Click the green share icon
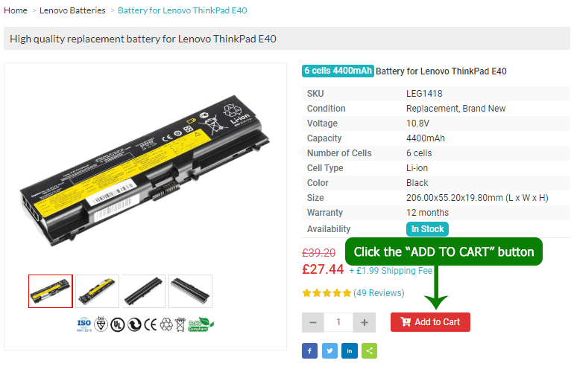 [369, 350]
